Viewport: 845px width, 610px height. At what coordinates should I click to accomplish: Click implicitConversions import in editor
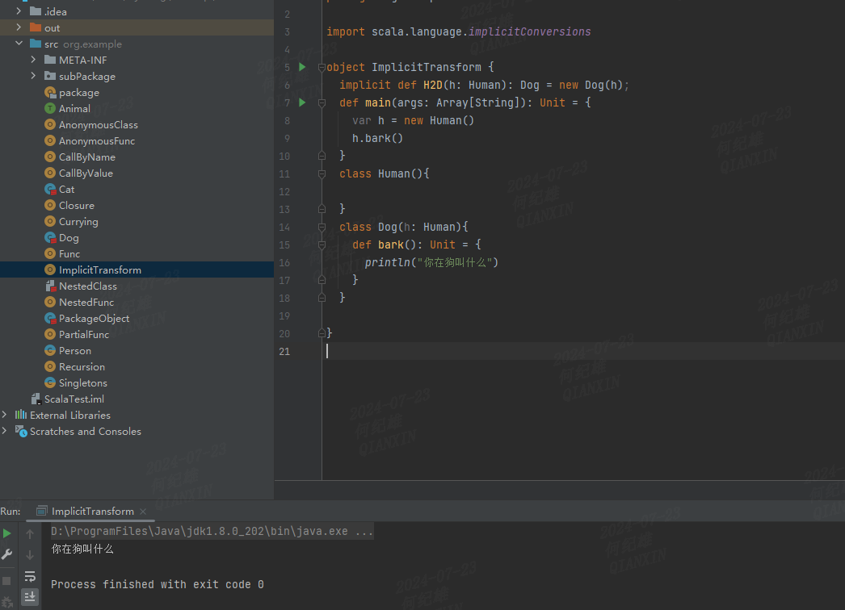529,31
